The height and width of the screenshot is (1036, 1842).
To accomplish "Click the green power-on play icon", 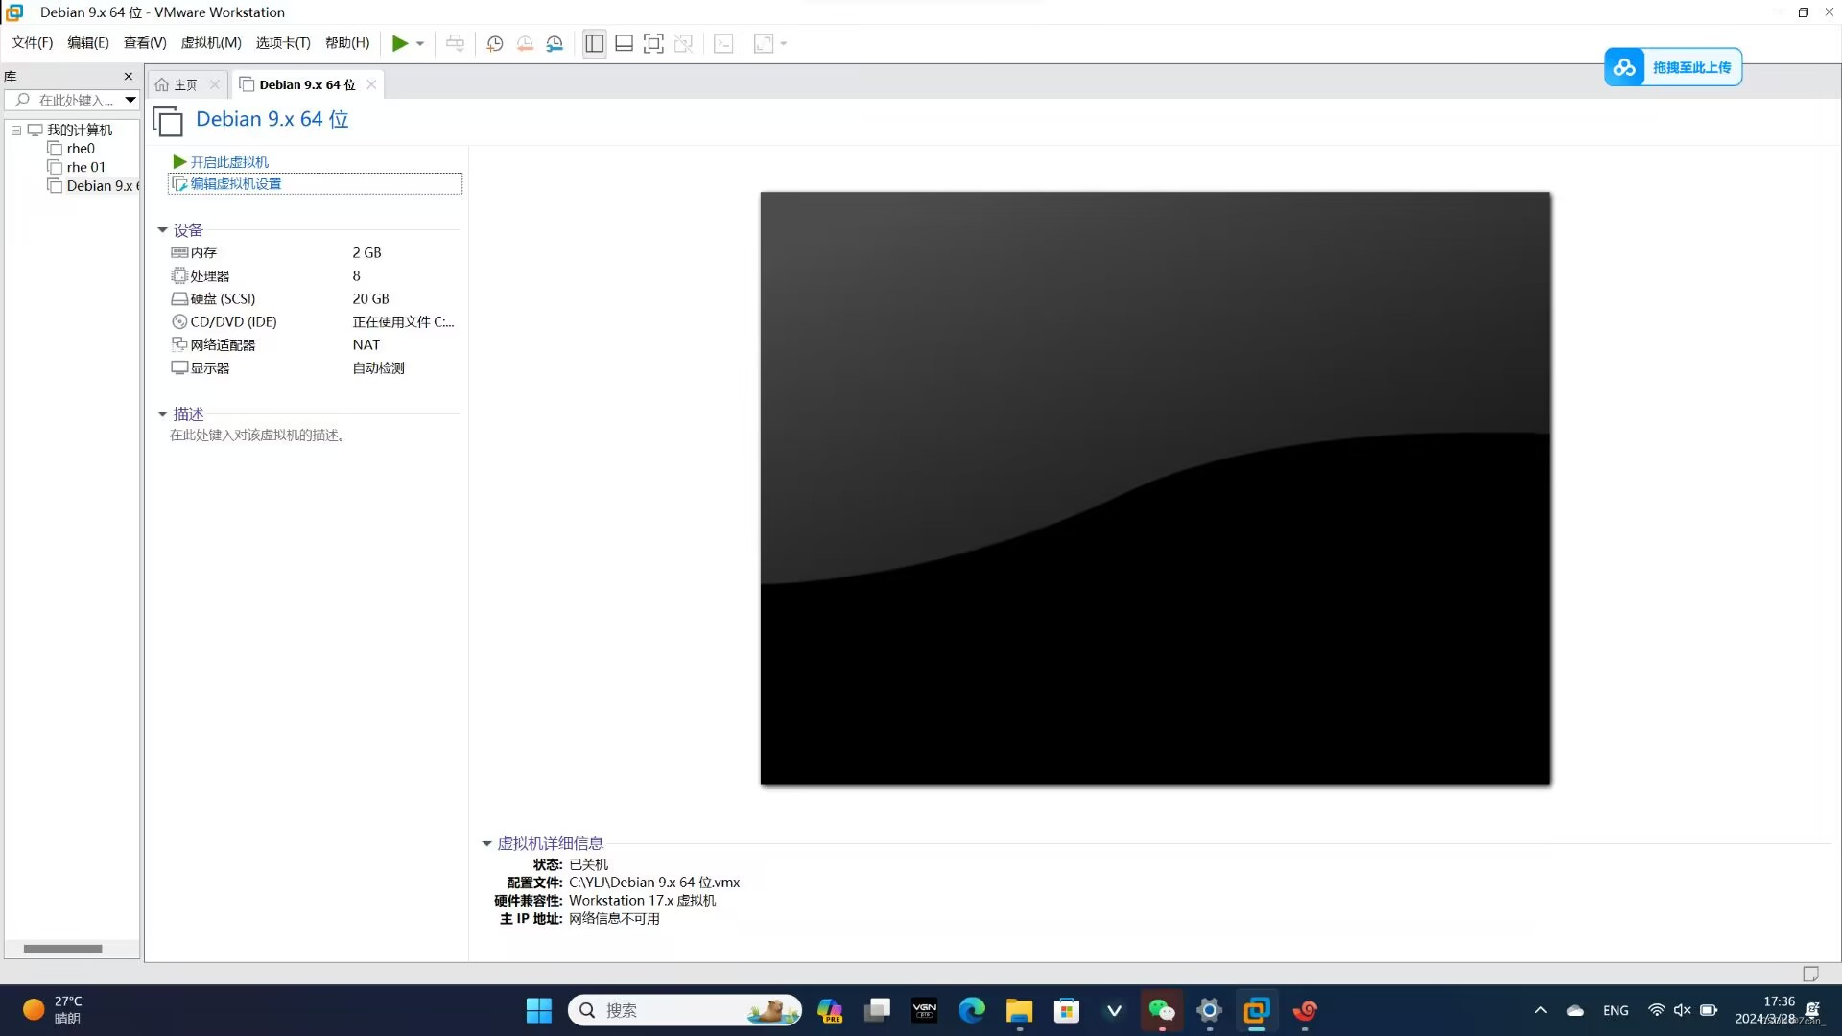I will click(x=400, y=43).
